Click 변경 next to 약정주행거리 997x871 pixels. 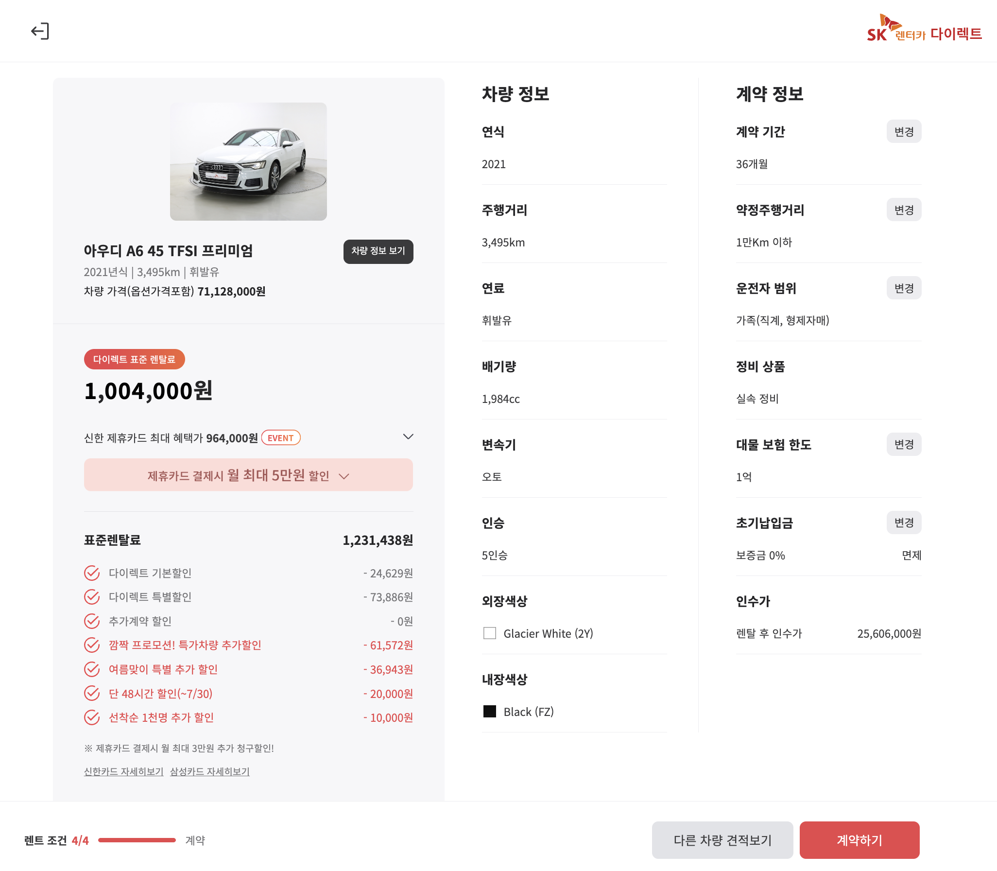pos(903,210)
